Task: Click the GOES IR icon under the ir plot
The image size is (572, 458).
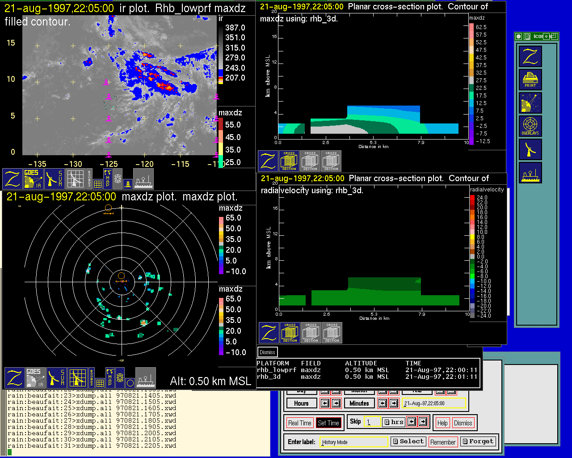Action: [34, 179]
